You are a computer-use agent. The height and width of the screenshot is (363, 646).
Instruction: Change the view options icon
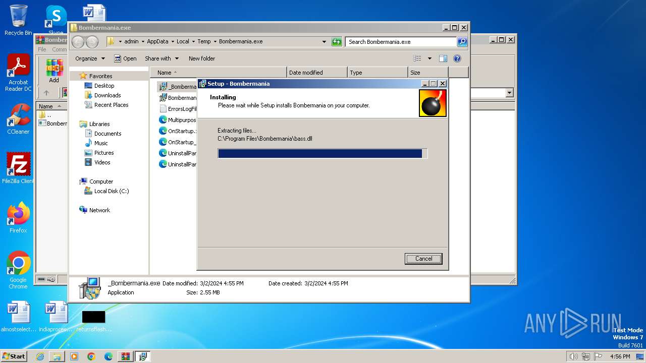point(417,58)
